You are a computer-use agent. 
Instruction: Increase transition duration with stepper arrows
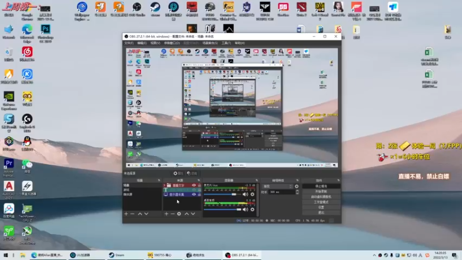[297, 191]
